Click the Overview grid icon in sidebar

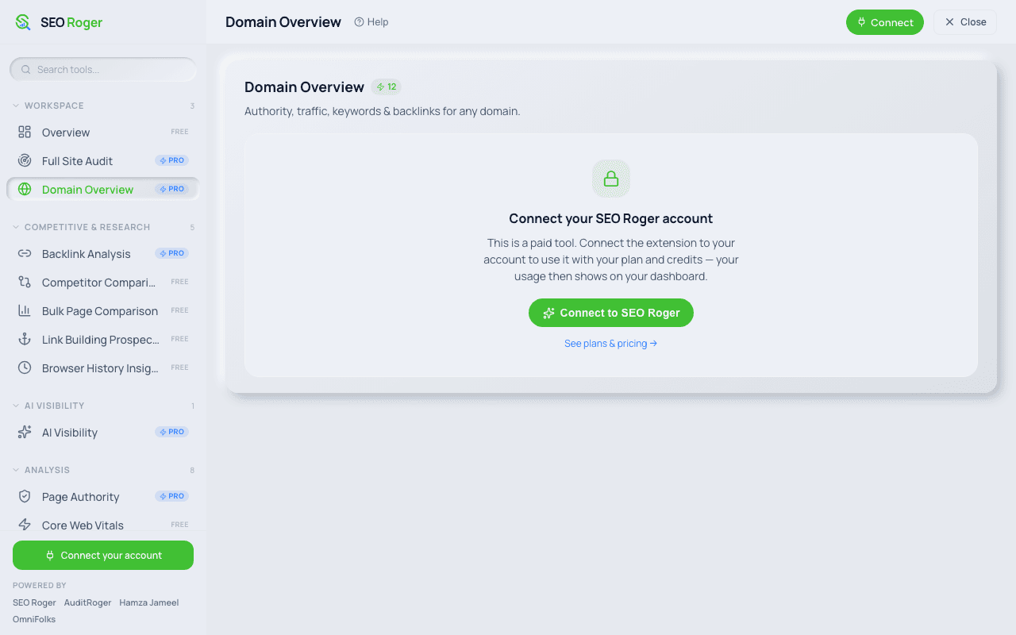pyautogui.click(x=25, y=132)
